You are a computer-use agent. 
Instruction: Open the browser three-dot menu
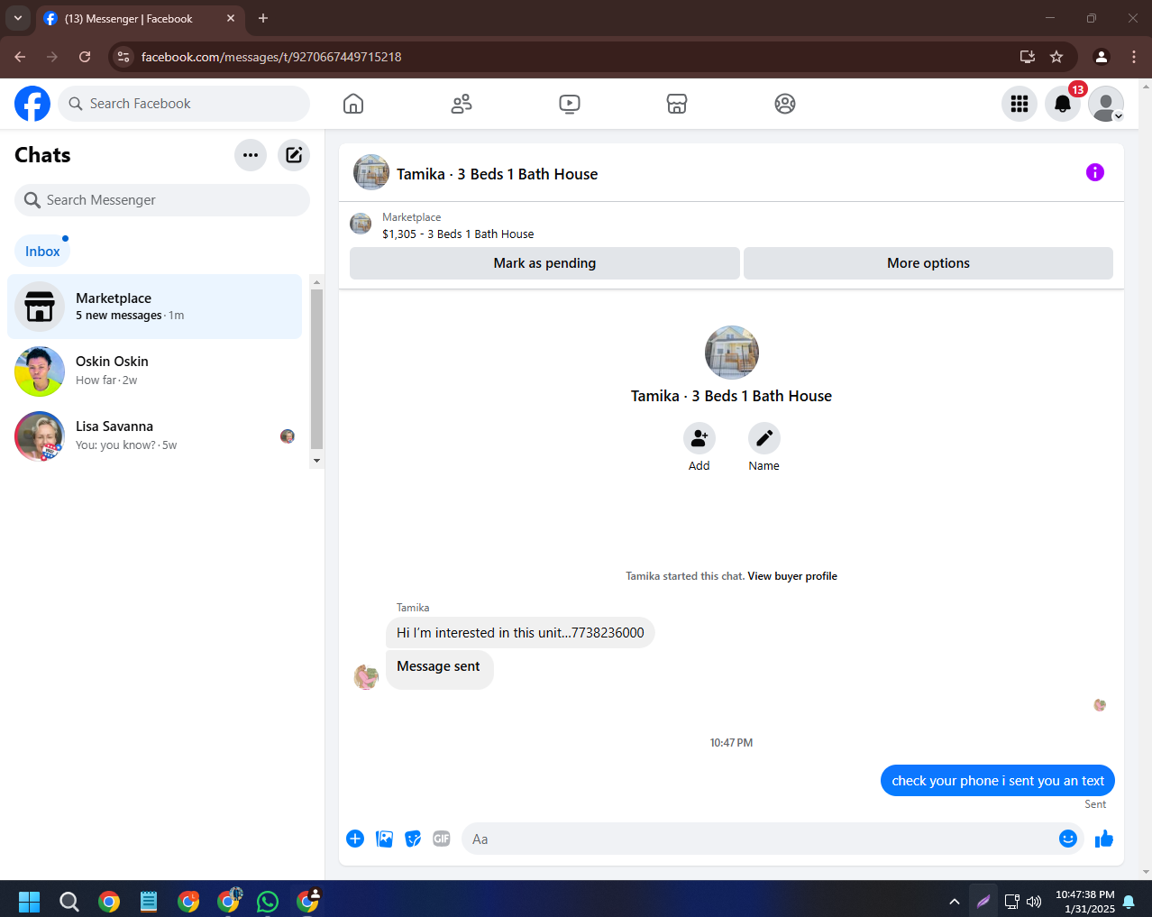[1134, 57]
